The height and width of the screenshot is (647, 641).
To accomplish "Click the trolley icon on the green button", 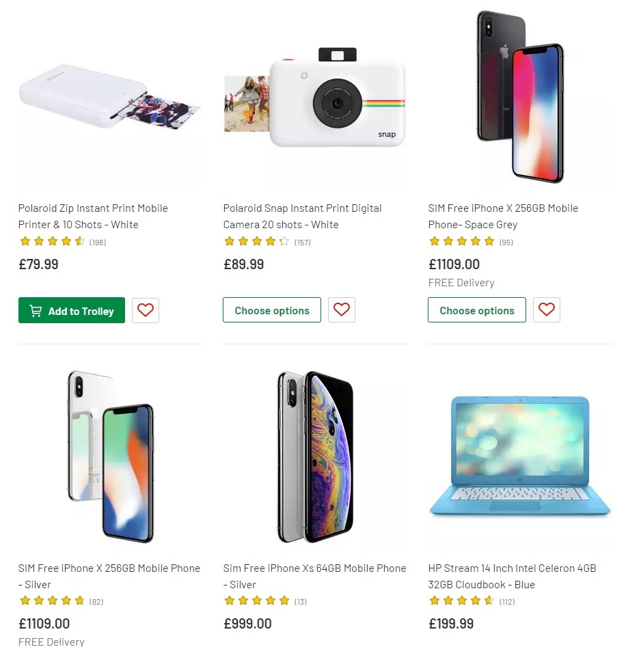I will tap(35, 311).
